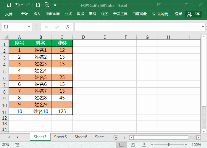Click the Ribbon Display Options icon
Image resolution: width=207 pixels, height=148 pixels.
point(159,5)
